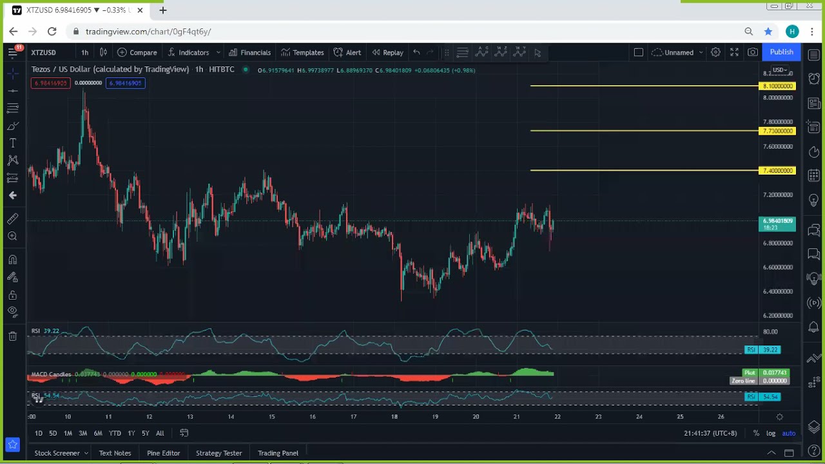Viewport: 825px width, 464px height.
Task: Set date range to 1D
Action: (39, 433)
